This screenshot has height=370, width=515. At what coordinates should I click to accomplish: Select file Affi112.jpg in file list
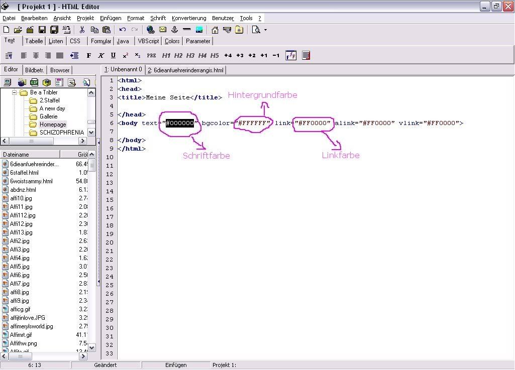click(23, 215)
